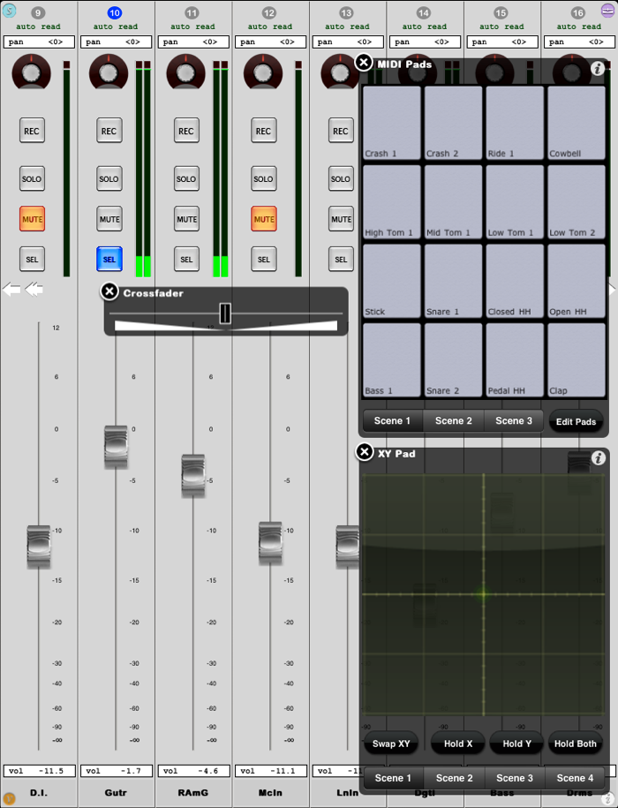
Task: Click the Crossfader slider handle
Action: pyautogui.click(x=225, y=313)
